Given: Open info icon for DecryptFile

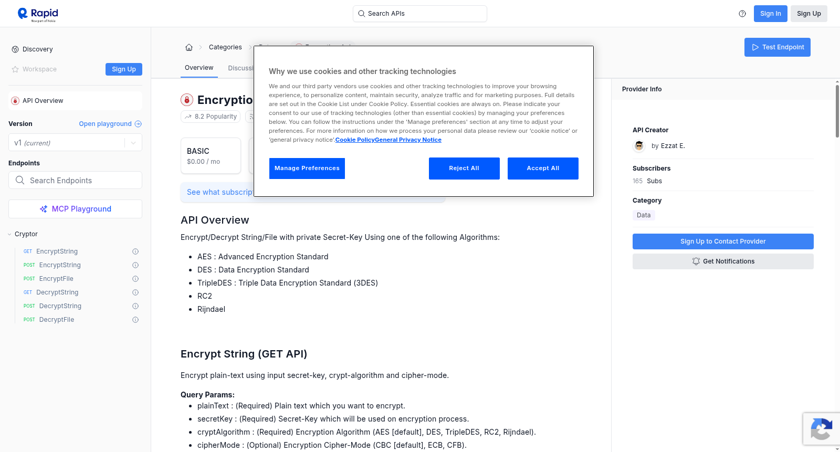Looking at the screenshot, I should pyautogui.click(x=135, y=320).
